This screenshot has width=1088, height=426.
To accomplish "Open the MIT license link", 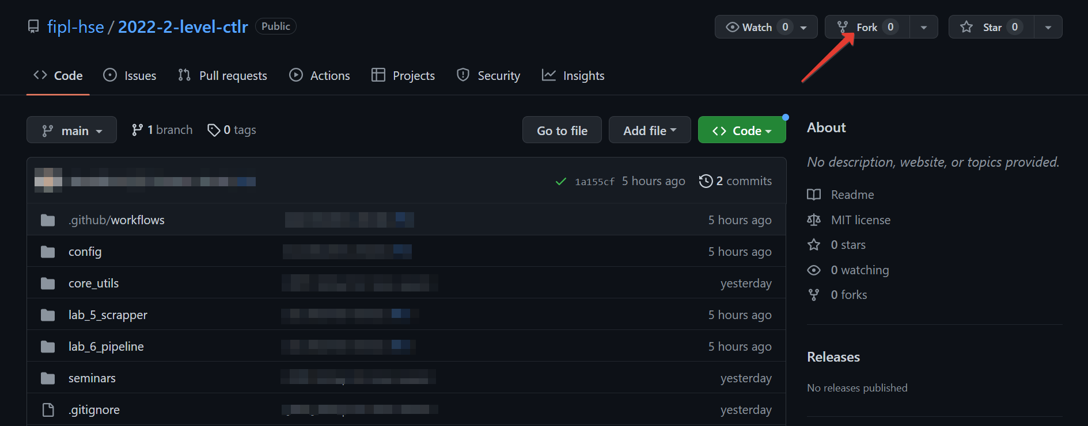I will pos(860,220).
